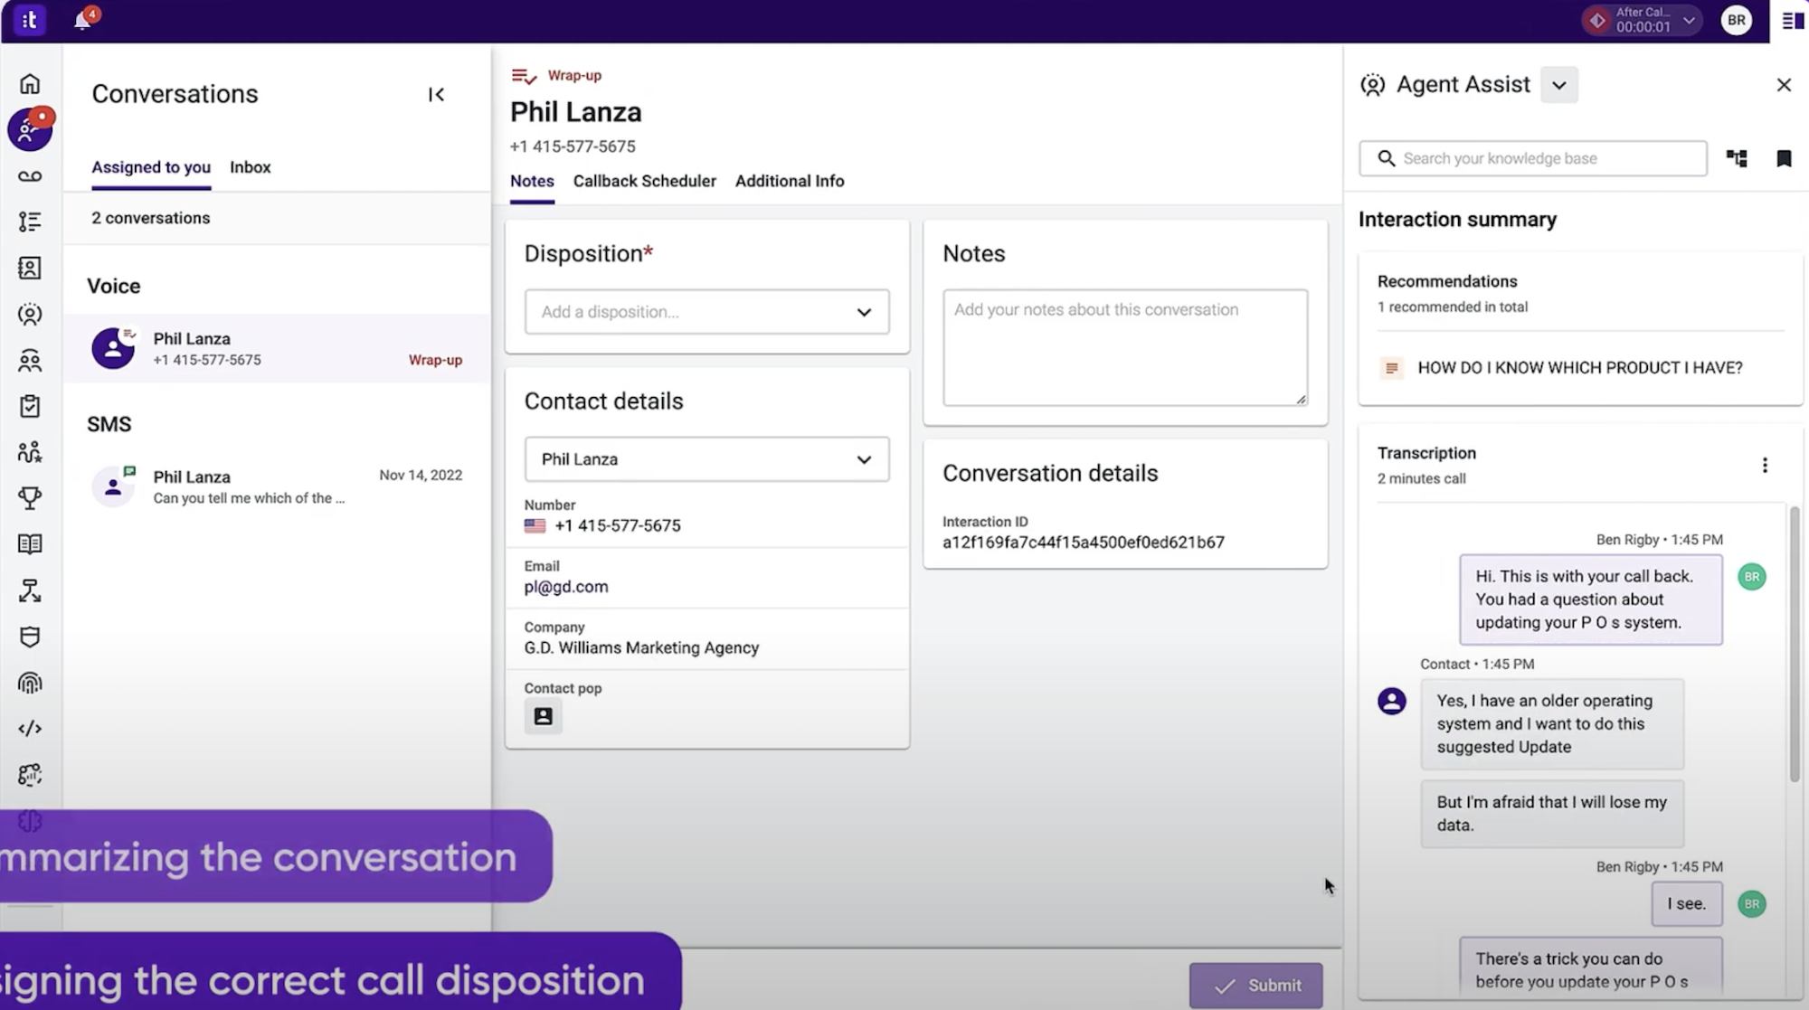Click the transcription scrollbar

point(1795,643)
